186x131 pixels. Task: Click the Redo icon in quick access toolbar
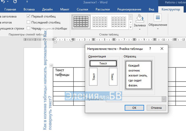pyautogui.click(x=15, y=1)
